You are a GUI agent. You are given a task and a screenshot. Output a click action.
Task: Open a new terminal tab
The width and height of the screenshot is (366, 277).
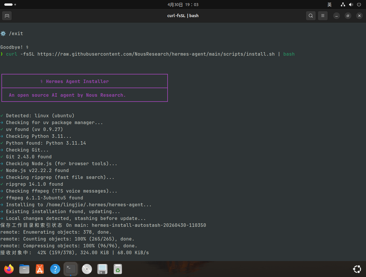7,16
